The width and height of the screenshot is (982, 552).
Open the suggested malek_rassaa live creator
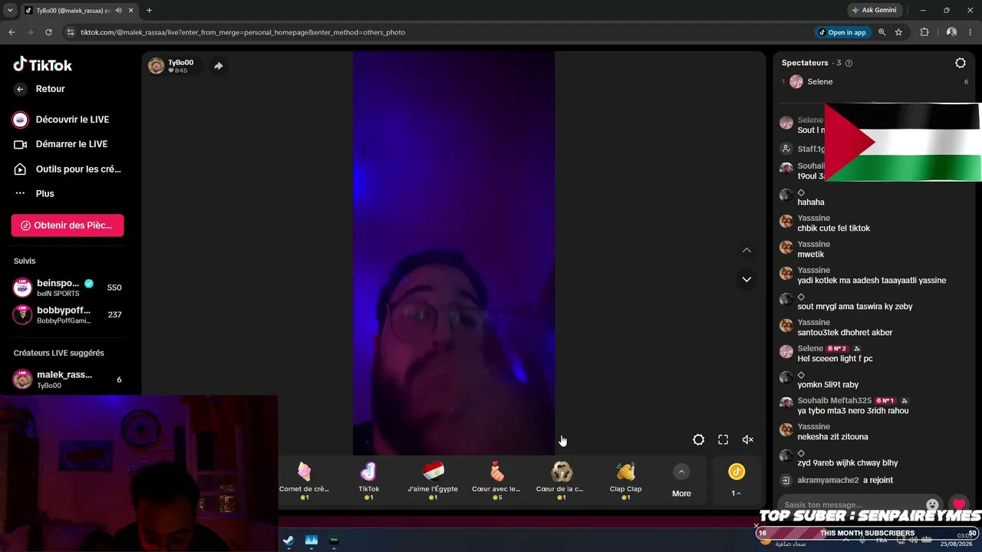click(68, 379)
